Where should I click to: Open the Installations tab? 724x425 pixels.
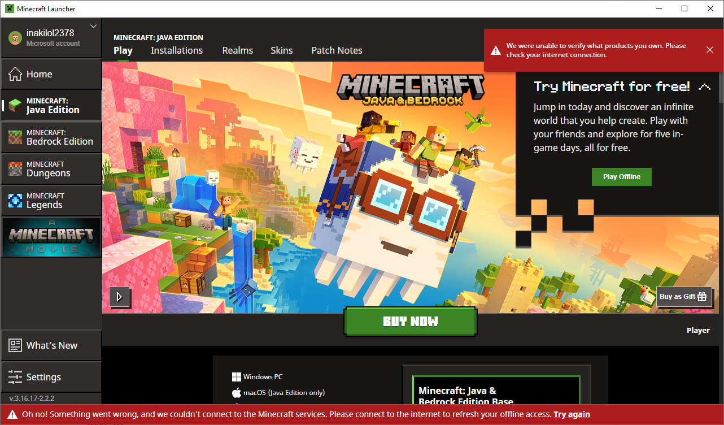coord(177,50)
